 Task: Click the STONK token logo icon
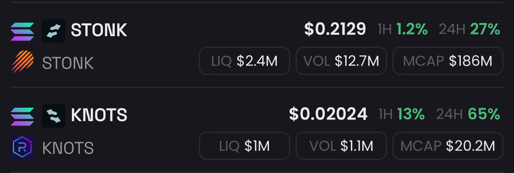[x=54, y=31]
